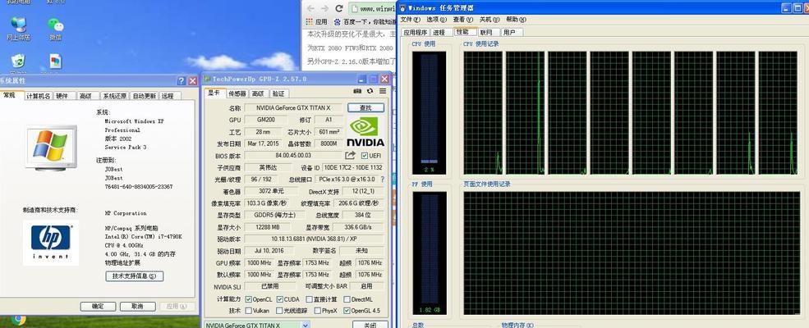Open the 应用 apps grid bookmark
Image resolution: width=809 pixels, height=328 pixels.
point(316,21)
